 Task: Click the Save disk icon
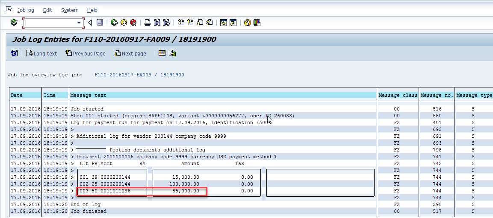click(100, 23)
